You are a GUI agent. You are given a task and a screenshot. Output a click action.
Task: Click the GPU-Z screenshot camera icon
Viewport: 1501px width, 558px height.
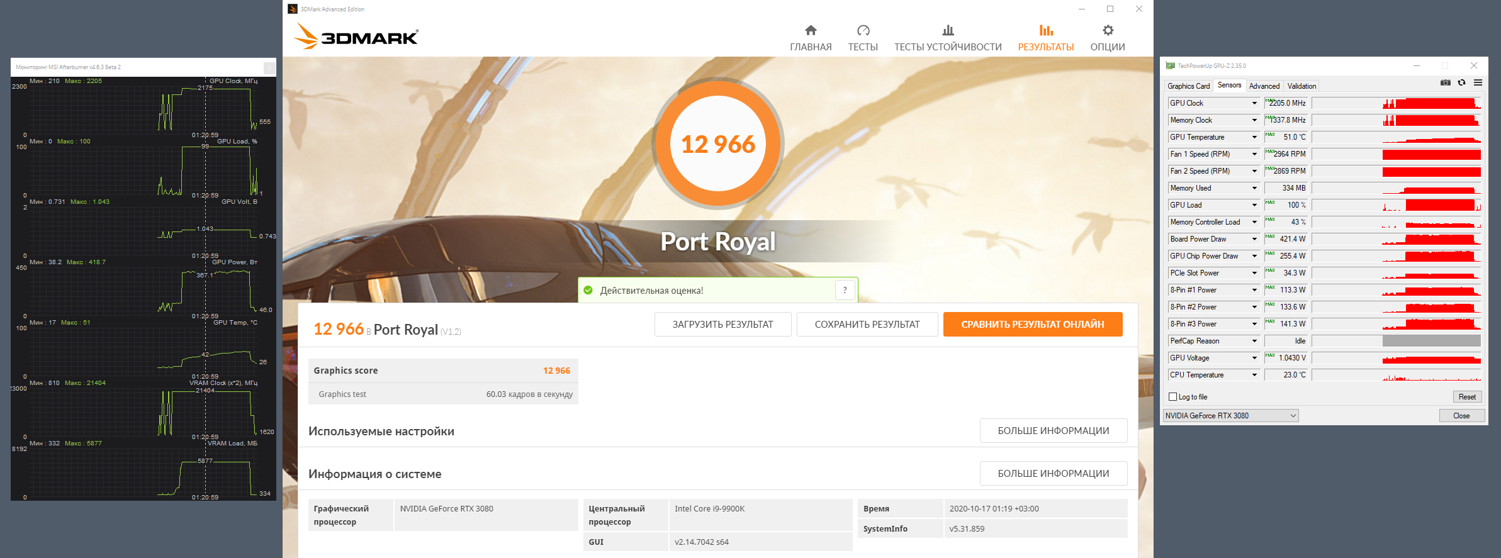pos(1446,83)
